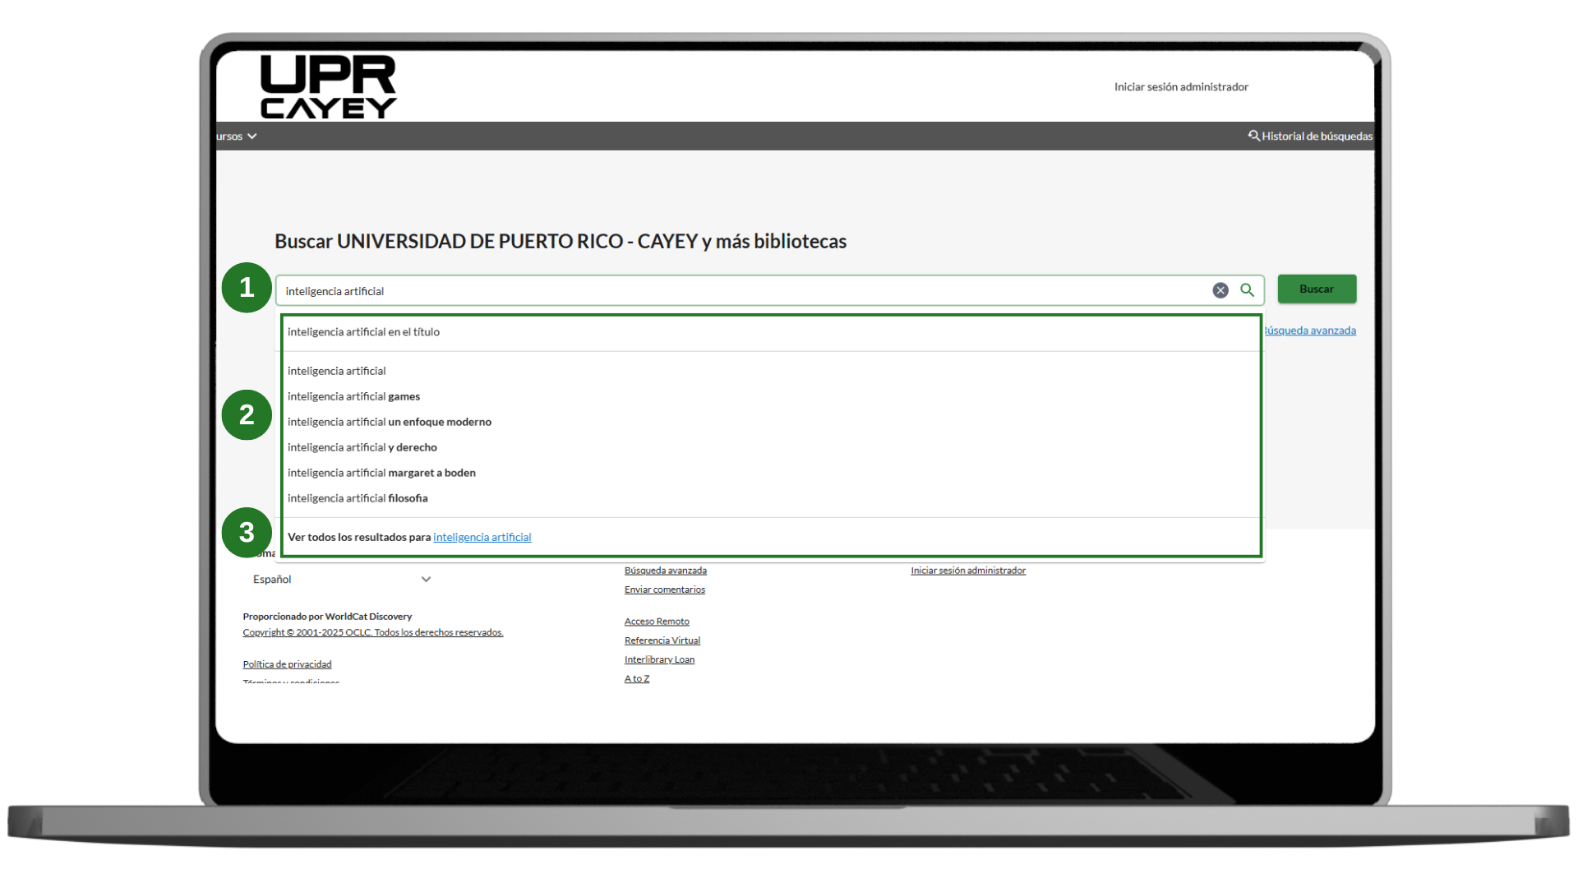
Task: Choose suggestion 'inteligencia artificial margaret a boden'
Action: coord(381,473)
